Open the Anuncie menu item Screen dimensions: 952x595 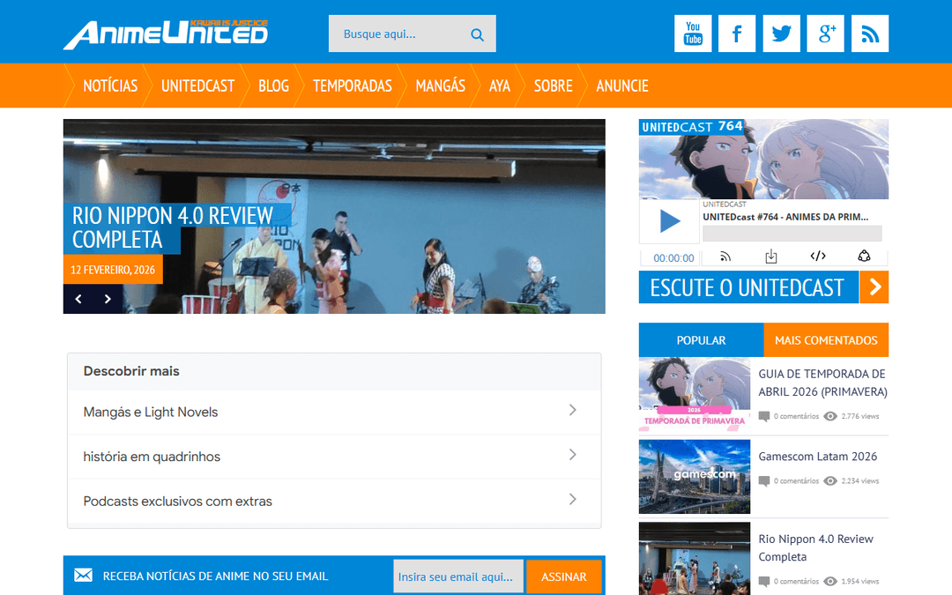(622, 86)
